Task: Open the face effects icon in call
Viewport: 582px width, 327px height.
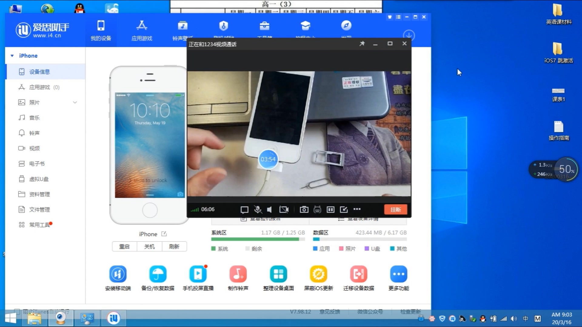Action: (317, 210)
